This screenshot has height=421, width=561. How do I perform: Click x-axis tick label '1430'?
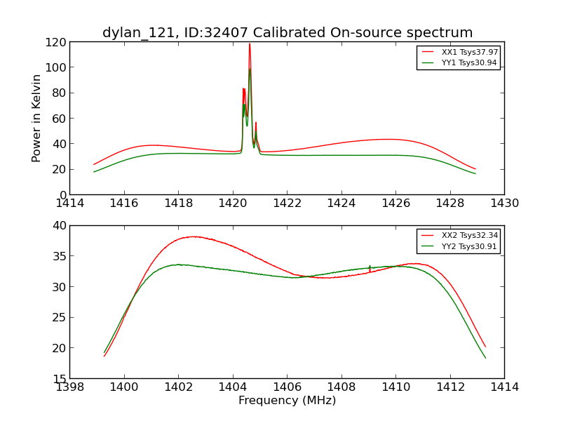tap(504, 203)
